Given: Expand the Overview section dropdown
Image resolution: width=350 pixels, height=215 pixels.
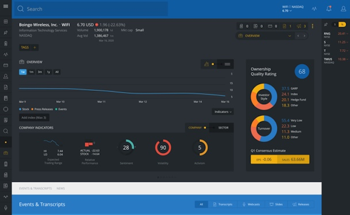Looking at the screenshot, I should point(290,36).
